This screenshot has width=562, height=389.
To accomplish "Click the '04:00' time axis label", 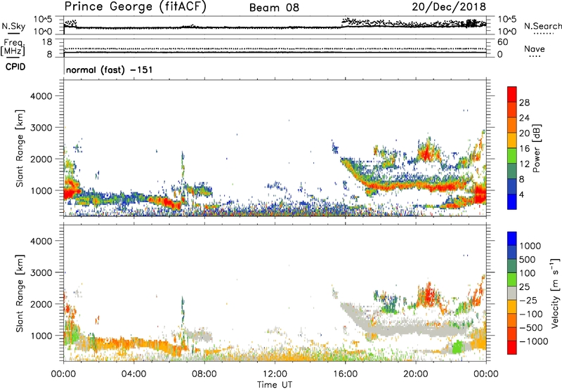I will [133, 374].
